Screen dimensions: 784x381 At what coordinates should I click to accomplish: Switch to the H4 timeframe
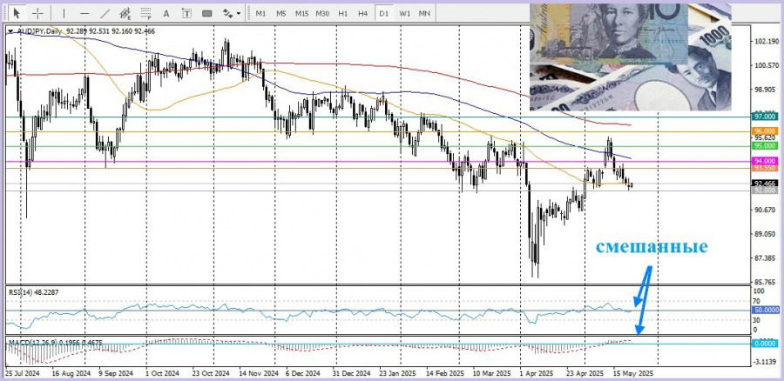363,14
